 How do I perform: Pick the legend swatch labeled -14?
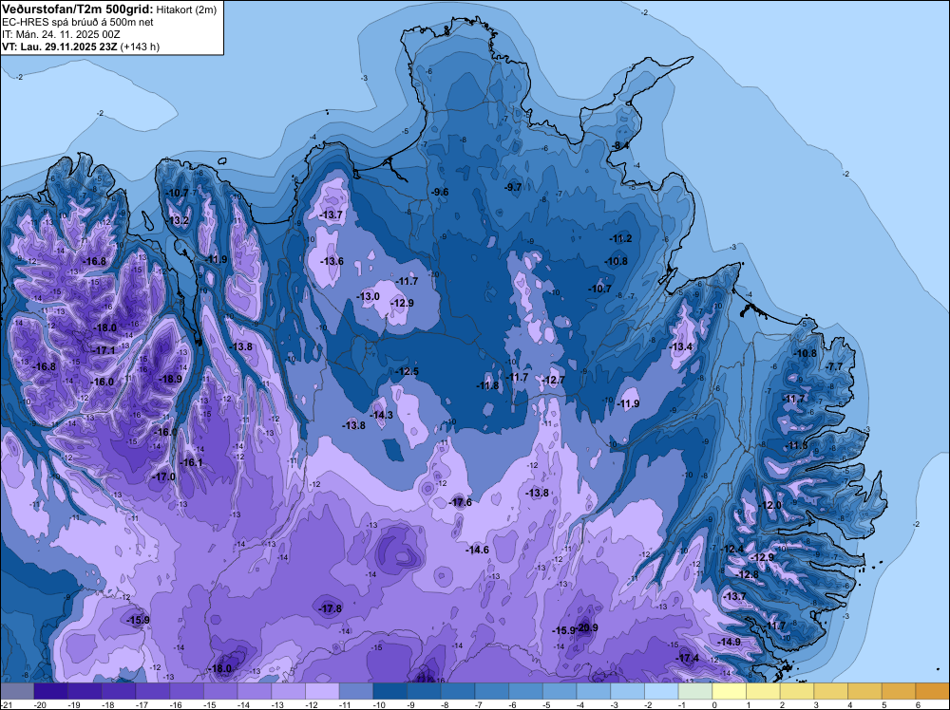coord(255,691)
